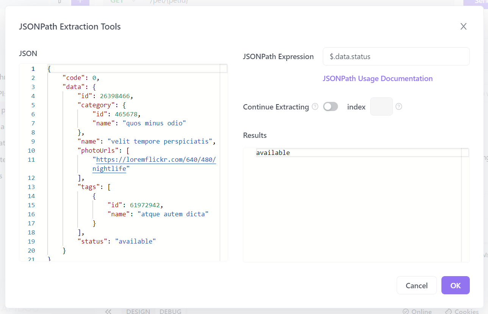Viewport: 488px width, 314px height.
Task: Click the JSONPath Expression label
Action: click(x=278, y=56)
